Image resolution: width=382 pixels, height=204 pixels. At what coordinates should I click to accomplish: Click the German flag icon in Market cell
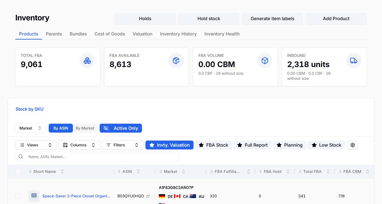(162, 196)
